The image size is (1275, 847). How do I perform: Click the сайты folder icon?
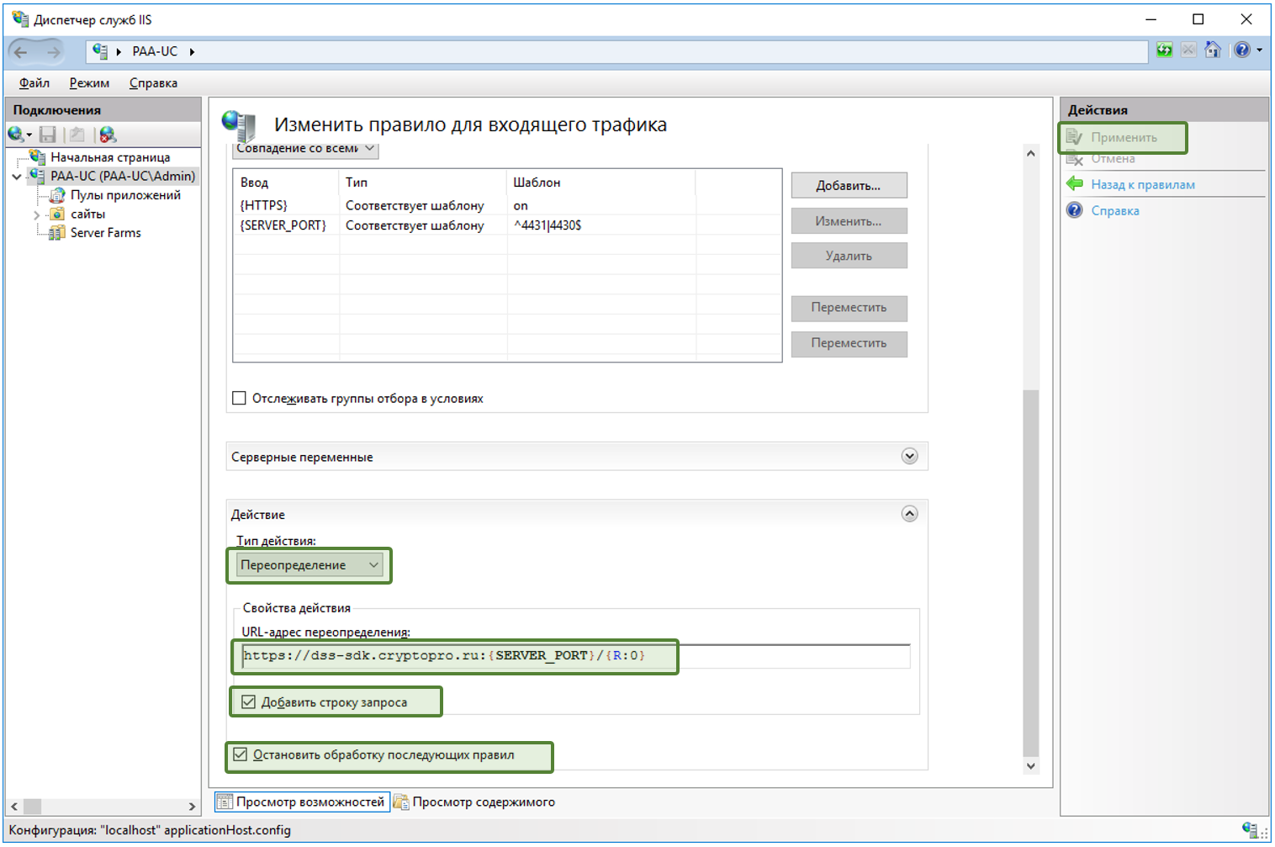pos(57,214)
